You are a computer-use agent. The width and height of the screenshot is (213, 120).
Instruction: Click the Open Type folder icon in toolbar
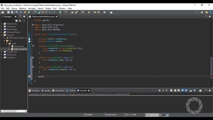coord(73,12)
